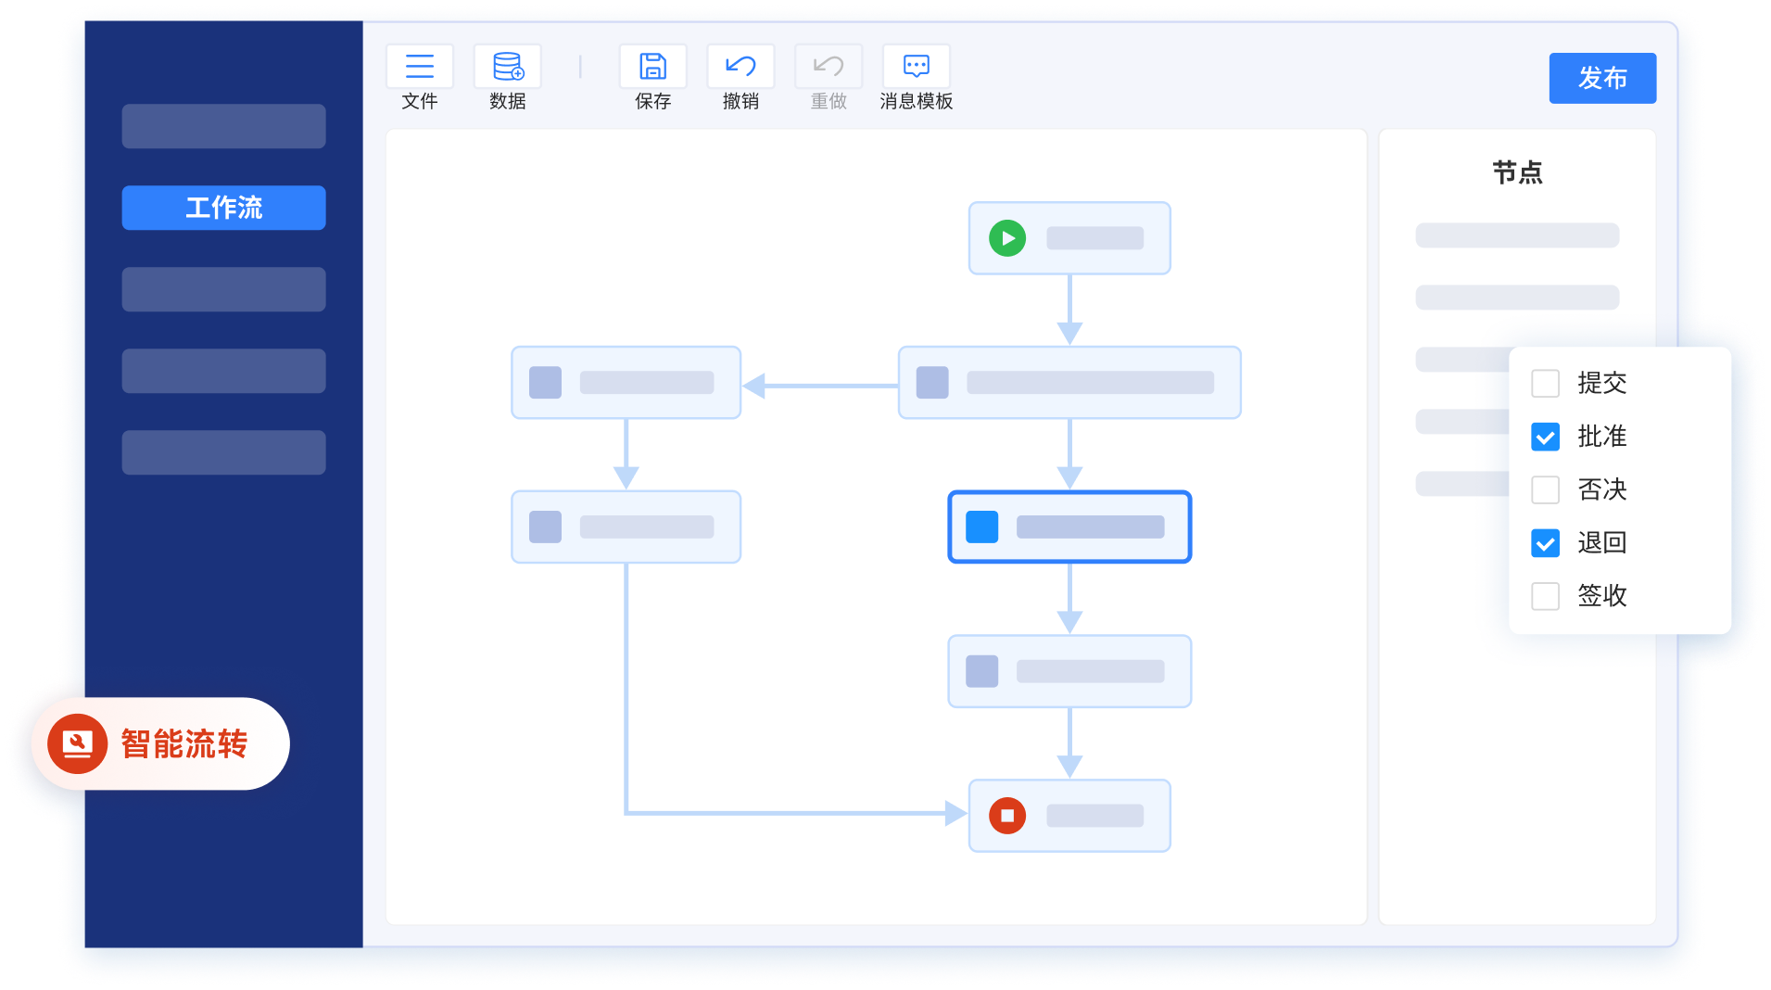Select the first placeholder item above 工作流
1771x990 pixels.
(223, 126)
